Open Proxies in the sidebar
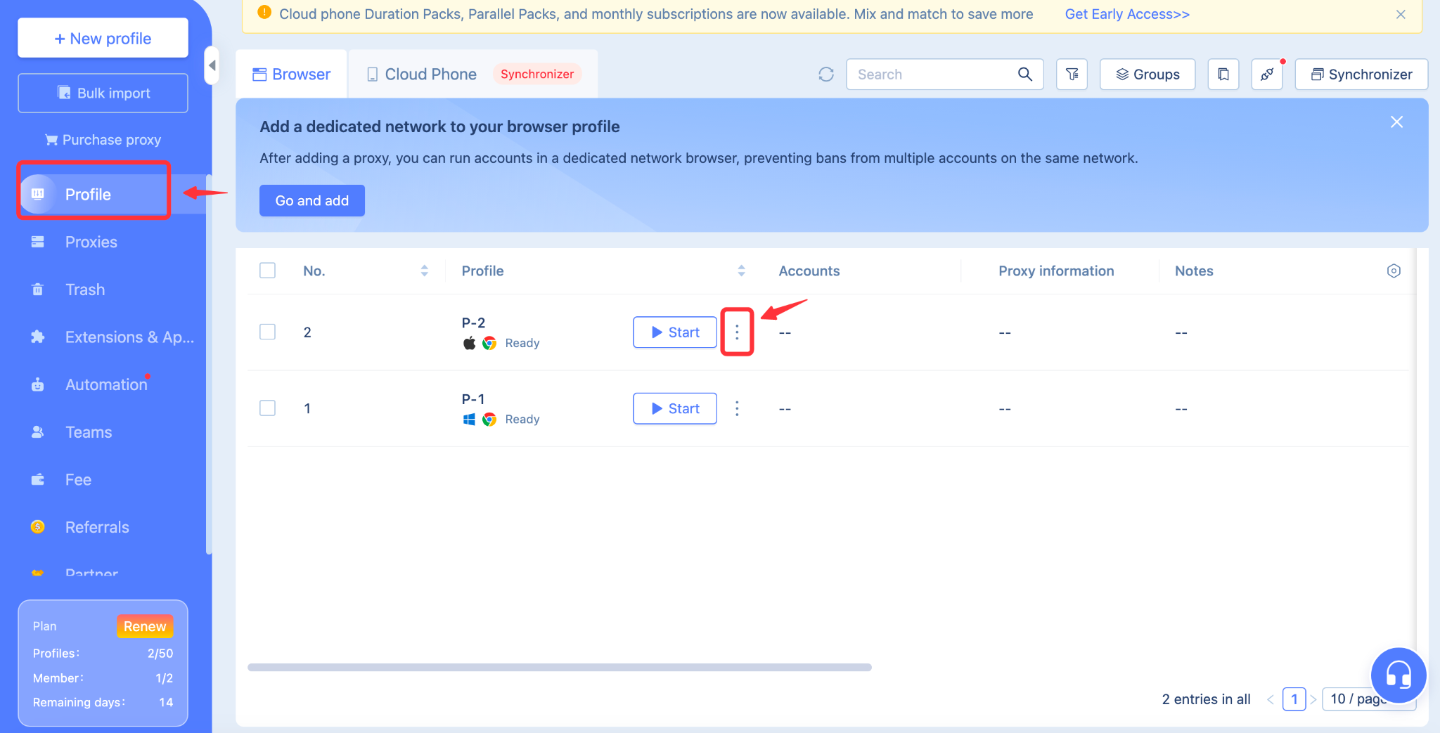This screenshot has height=733, width=1440. [x=91, y=242]
